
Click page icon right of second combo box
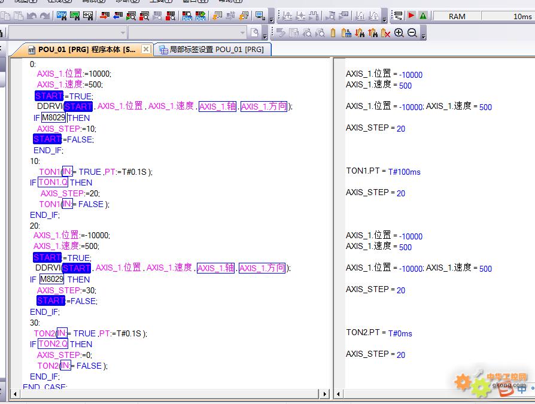[x=254, y=33]
